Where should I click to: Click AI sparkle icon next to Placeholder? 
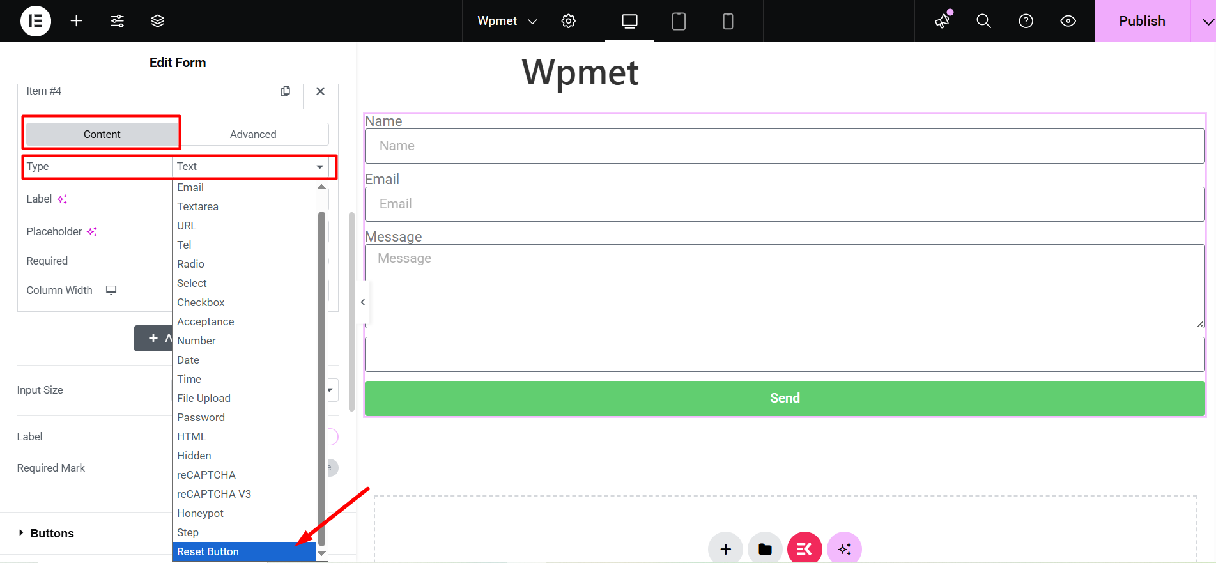point(92,231)
